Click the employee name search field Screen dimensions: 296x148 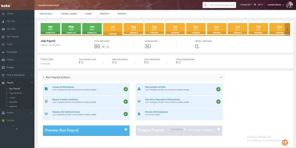pyautogui.click(x=221, y=5)
